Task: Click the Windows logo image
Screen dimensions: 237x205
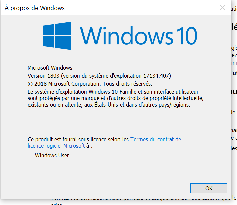Action: tap(57, 36)
